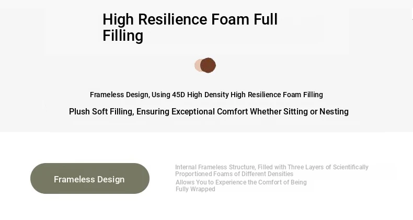Choose the light beige color swatch

pos(198,65)
